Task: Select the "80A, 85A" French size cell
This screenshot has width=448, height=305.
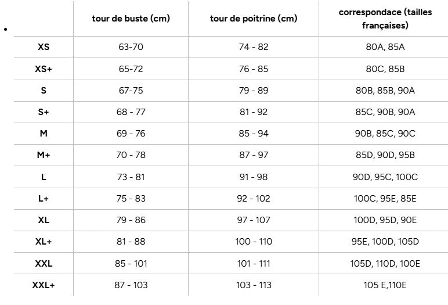Action: (385, 47)
